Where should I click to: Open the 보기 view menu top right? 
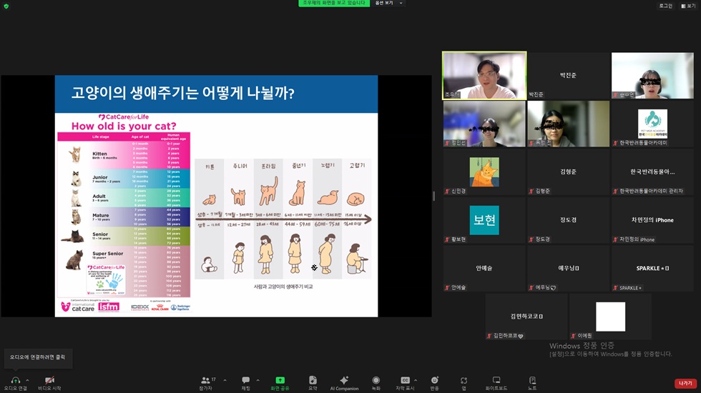pos(688,6)
